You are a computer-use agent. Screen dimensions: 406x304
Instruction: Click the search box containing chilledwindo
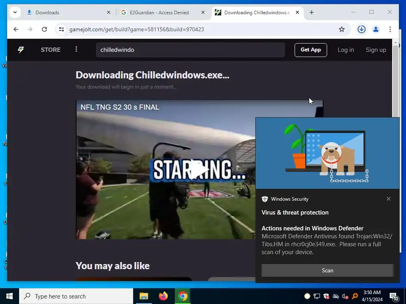[x=190, y=50]
